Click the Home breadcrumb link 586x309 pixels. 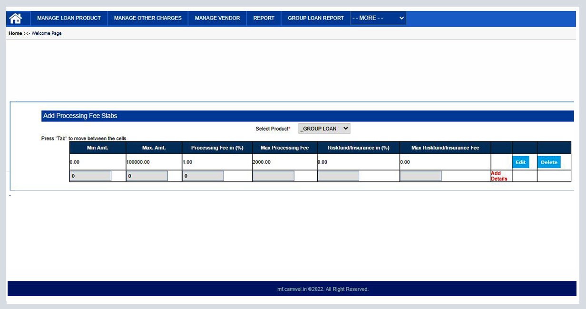[x=15, y=33]
